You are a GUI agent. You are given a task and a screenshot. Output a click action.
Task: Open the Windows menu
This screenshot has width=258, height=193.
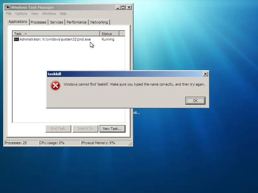click(x=49, y=14)
